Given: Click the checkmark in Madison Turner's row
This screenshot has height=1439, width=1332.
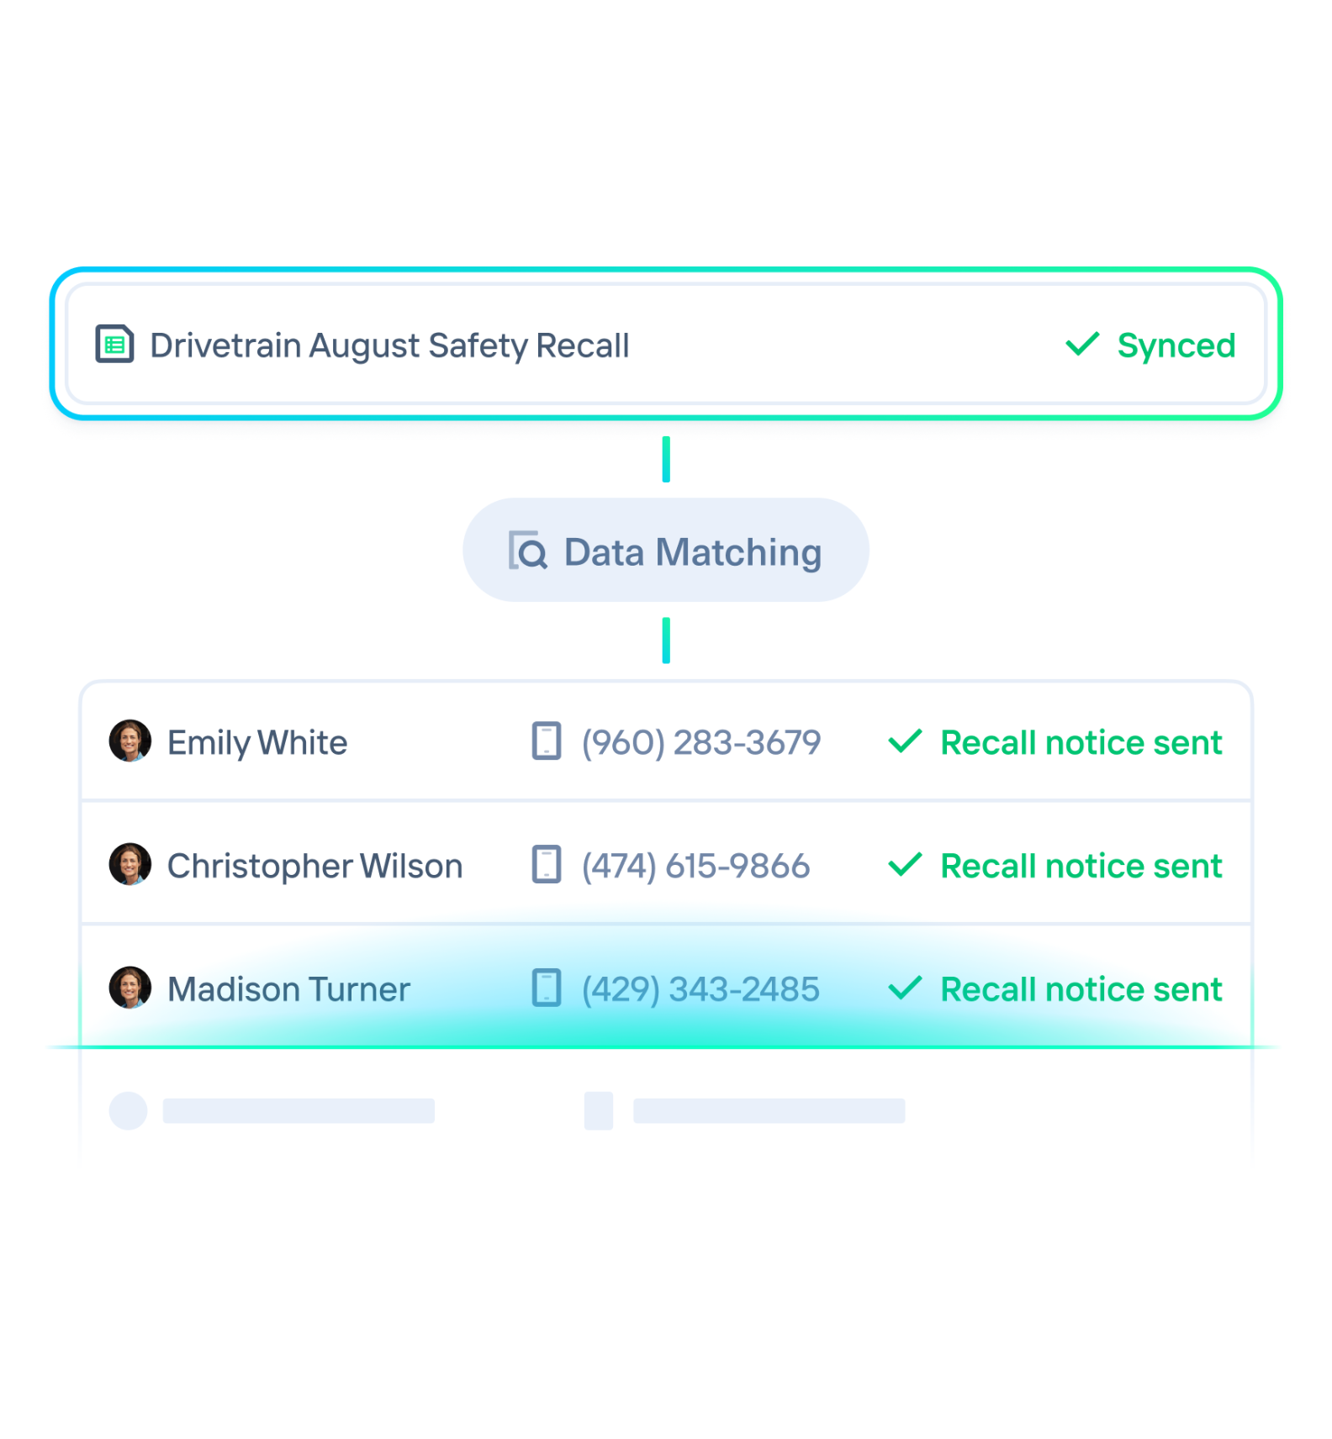Looking at the screenshot, I should [906, 988].
